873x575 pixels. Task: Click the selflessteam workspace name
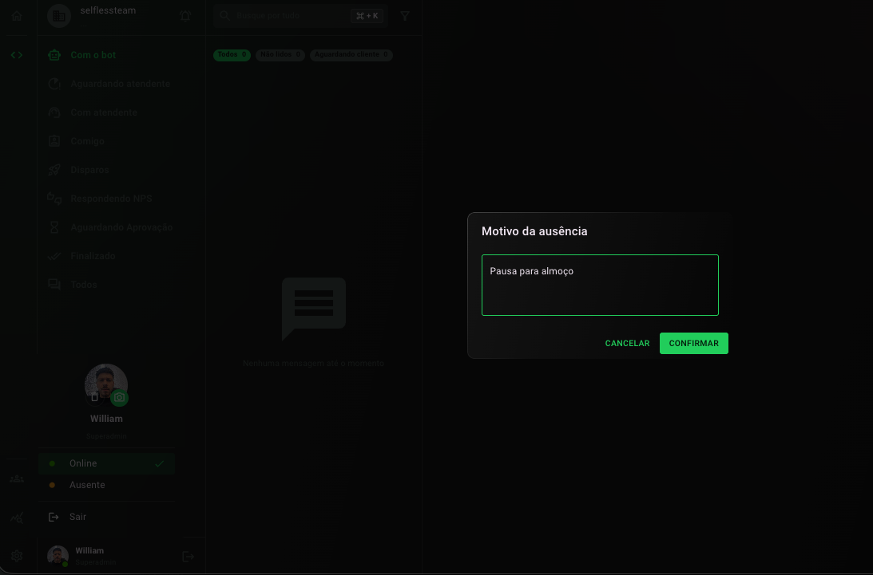click(x=108, y=10)
